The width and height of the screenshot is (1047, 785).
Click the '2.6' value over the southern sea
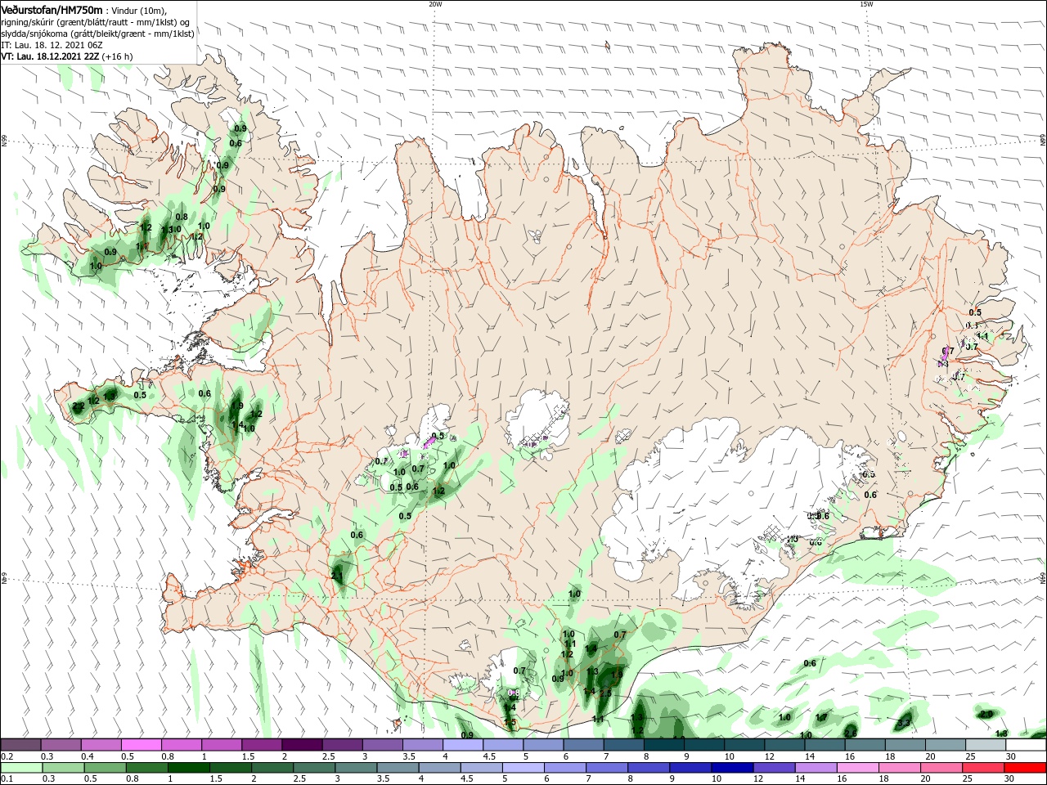[x=851, y=733]
